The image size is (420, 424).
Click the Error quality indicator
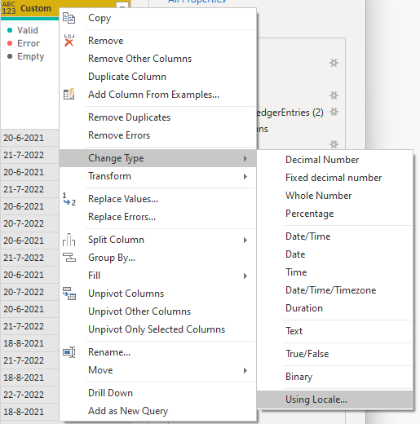pyautogui.click(x=24, y=43)
